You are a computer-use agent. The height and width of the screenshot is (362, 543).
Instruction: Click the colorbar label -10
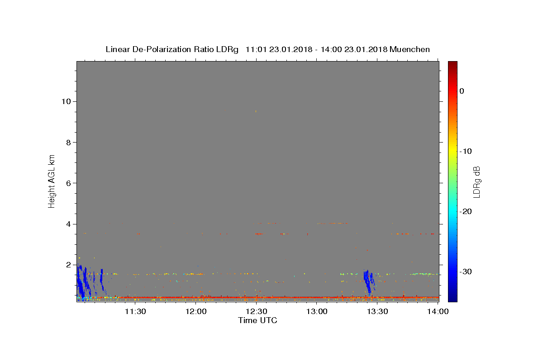[466, 151]
